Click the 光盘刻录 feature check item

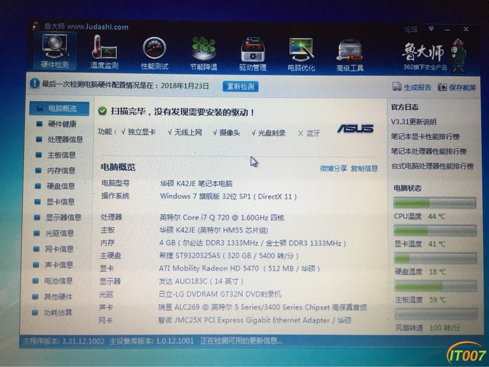268,133
